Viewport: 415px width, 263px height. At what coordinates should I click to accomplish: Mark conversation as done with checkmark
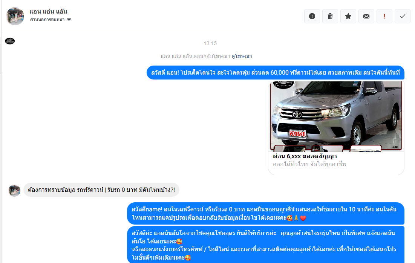point(402,17)
